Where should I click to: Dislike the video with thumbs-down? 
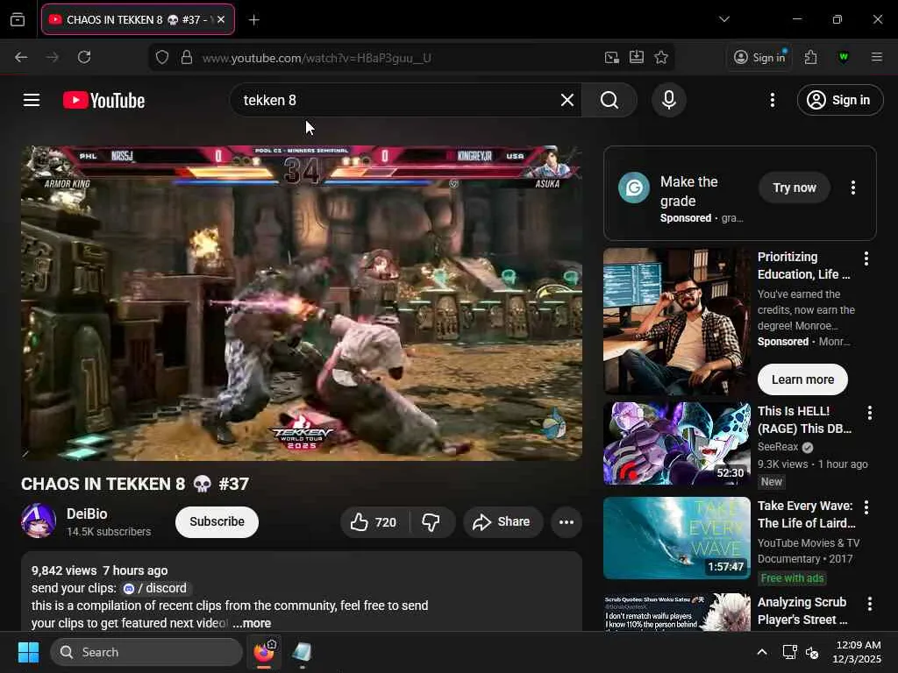[x=431, y=522]
